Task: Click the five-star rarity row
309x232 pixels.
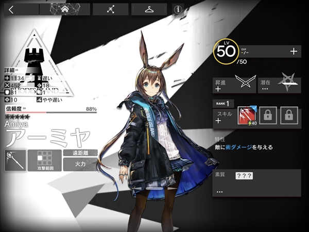Action: click(18, 117)
